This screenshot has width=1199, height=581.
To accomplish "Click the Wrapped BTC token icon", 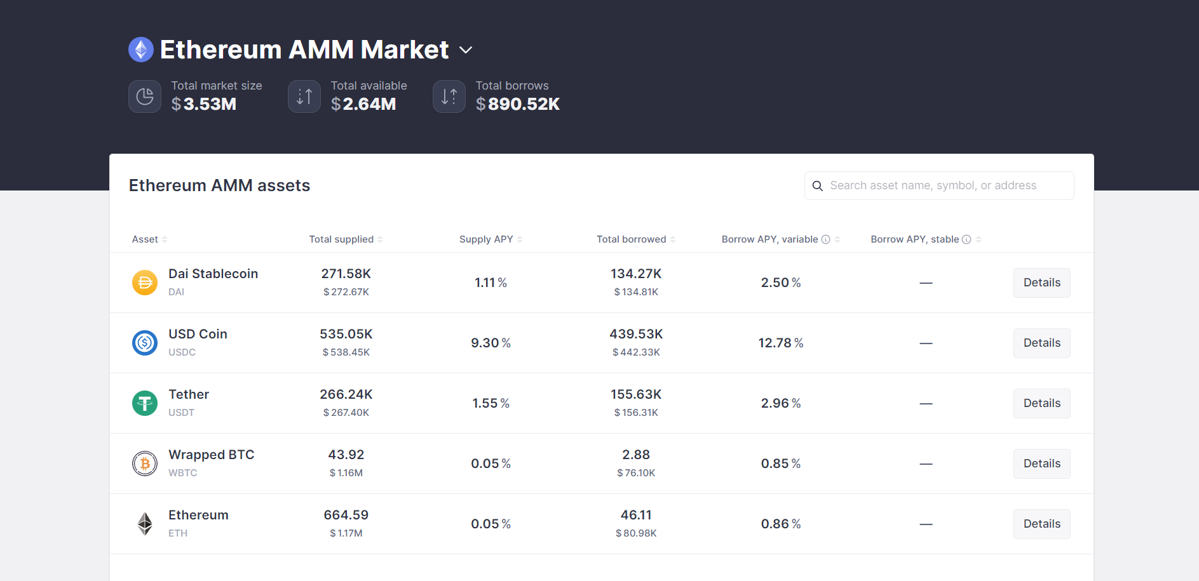I will pyautogui.click(x=145, y=464).
